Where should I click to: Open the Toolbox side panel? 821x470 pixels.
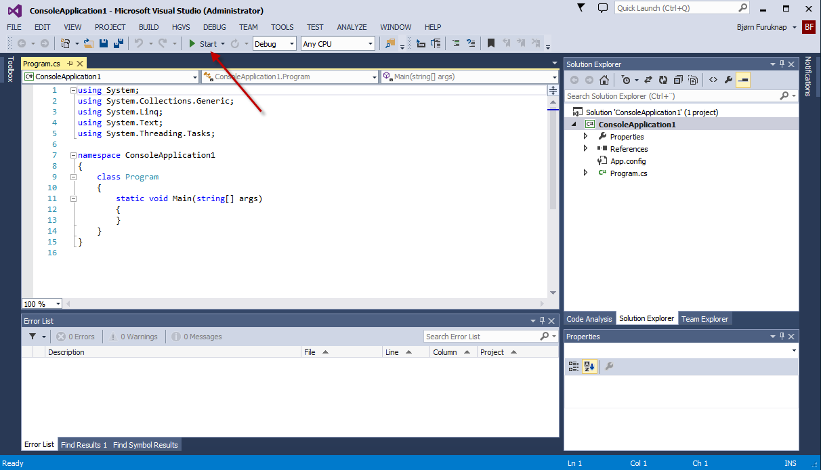point(10,69)
